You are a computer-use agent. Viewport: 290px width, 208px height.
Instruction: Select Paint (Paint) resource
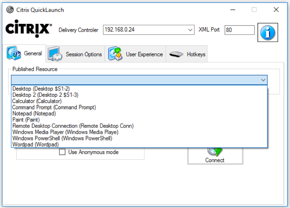tap(139, 120)
